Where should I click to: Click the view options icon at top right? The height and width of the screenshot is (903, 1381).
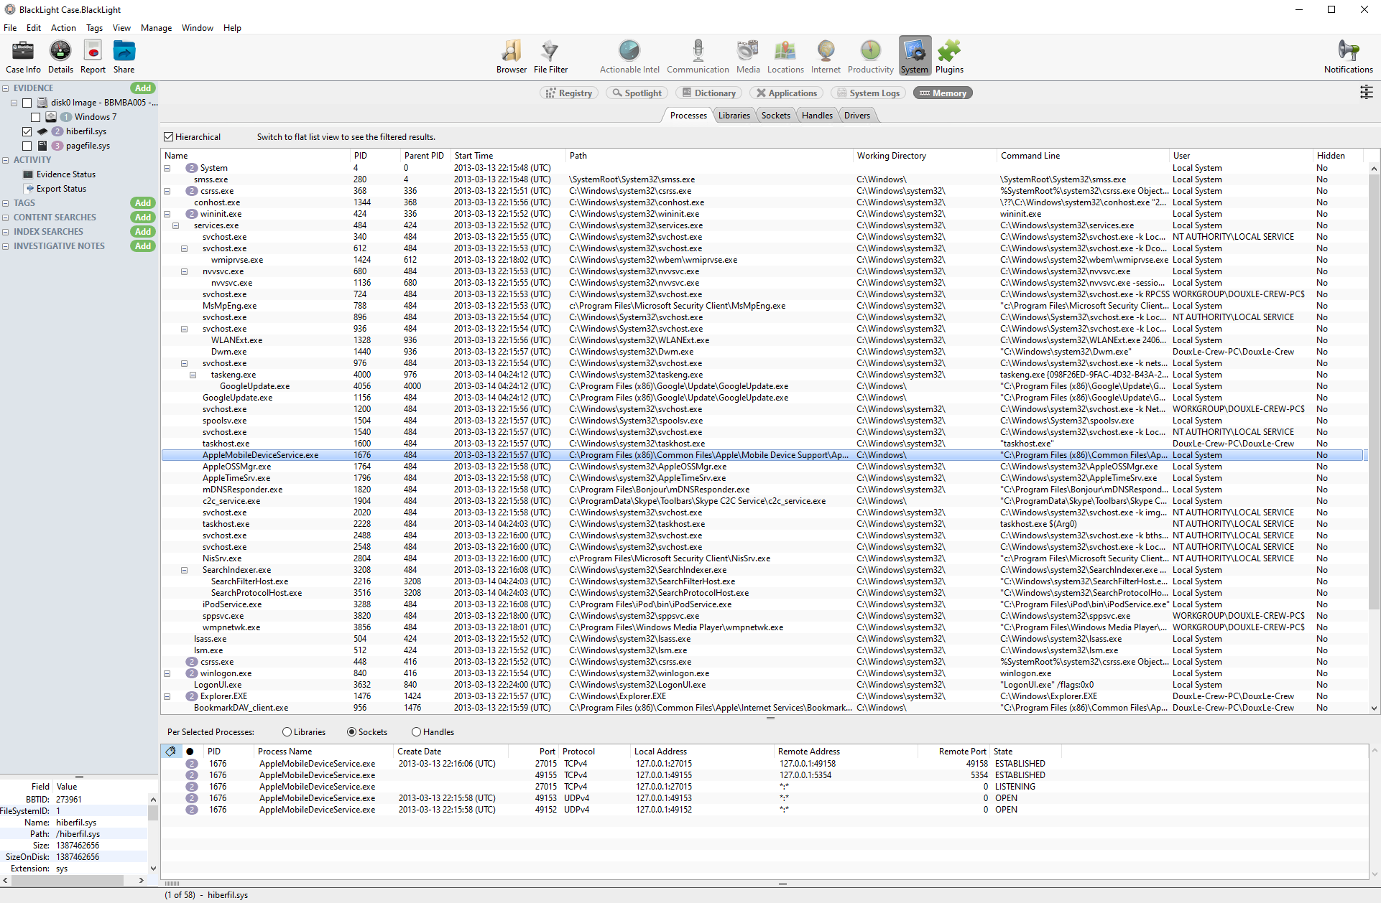click(x=1366, y=92)
